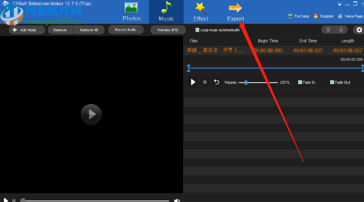Click the Files column header
The image size is (364, 202).
pos(193,41)
